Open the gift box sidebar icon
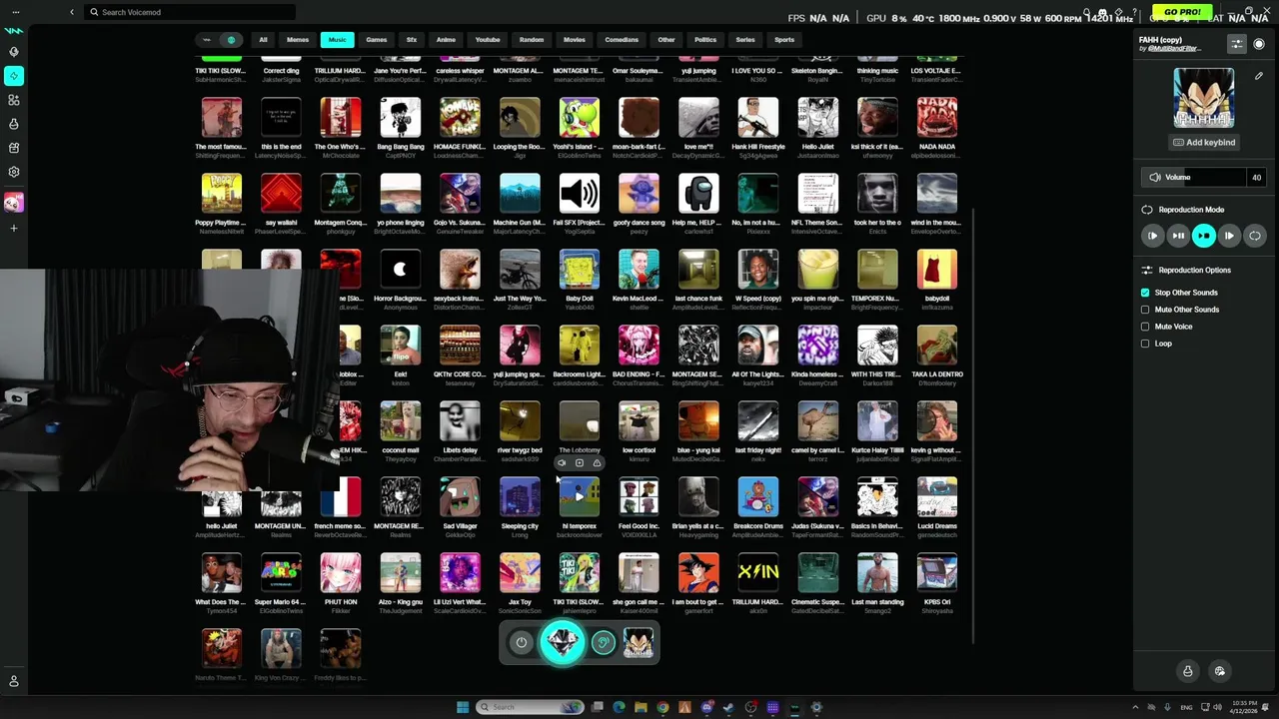Screen dimensions: 1279x719 pos(14,148)
